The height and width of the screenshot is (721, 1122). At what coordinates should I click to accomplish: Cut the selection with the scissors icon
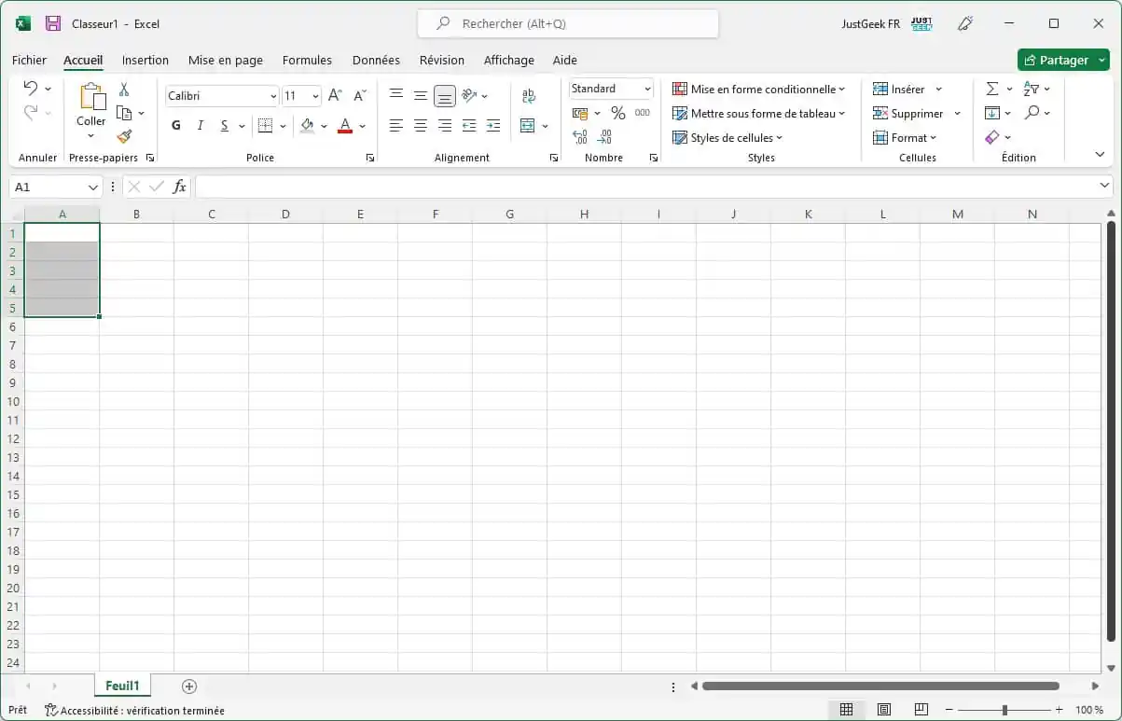[124, 90]
